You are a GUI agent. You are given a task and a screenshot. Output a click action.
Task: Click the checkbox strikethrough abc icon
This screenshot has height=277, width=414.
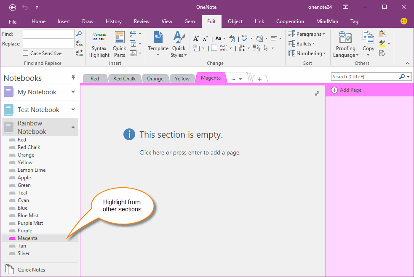point(224,48)
